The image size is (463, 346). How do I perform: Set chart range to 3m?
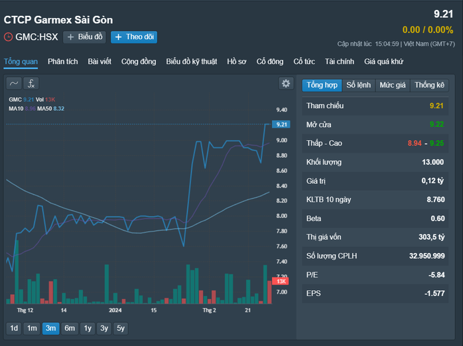(x=50, y=328)
